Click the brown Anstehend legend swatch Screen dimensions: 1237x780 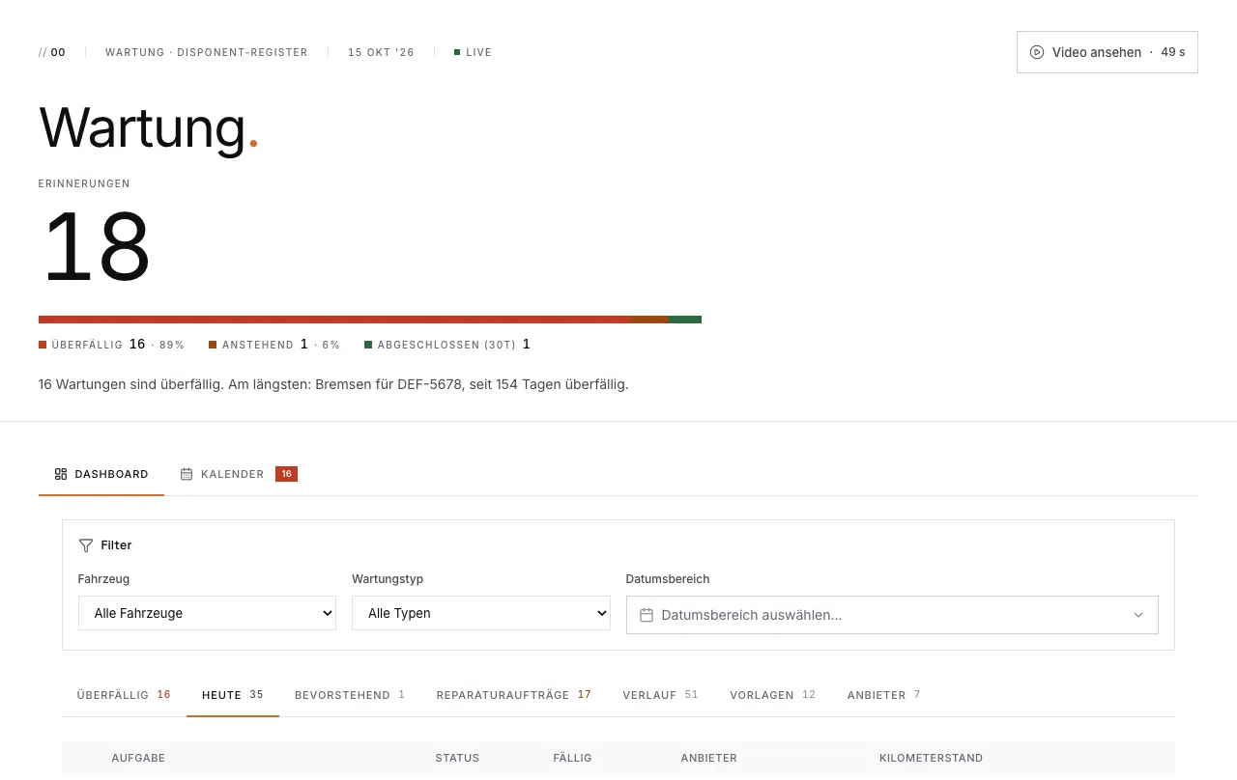(x=213, y=345)
